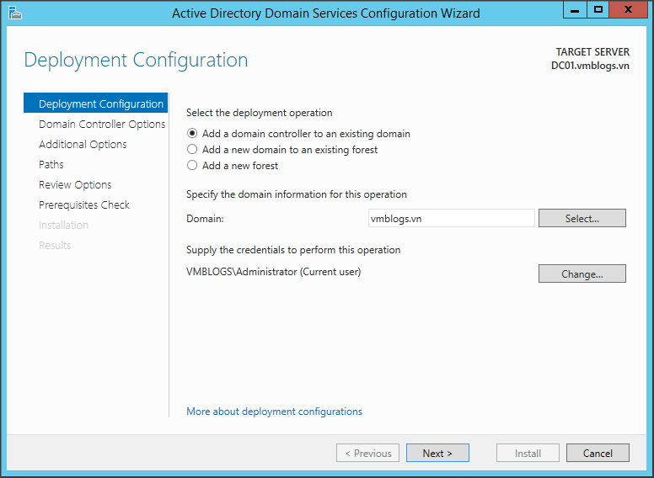Select Prerequisites Check in the sidebar

pos(84,205)
